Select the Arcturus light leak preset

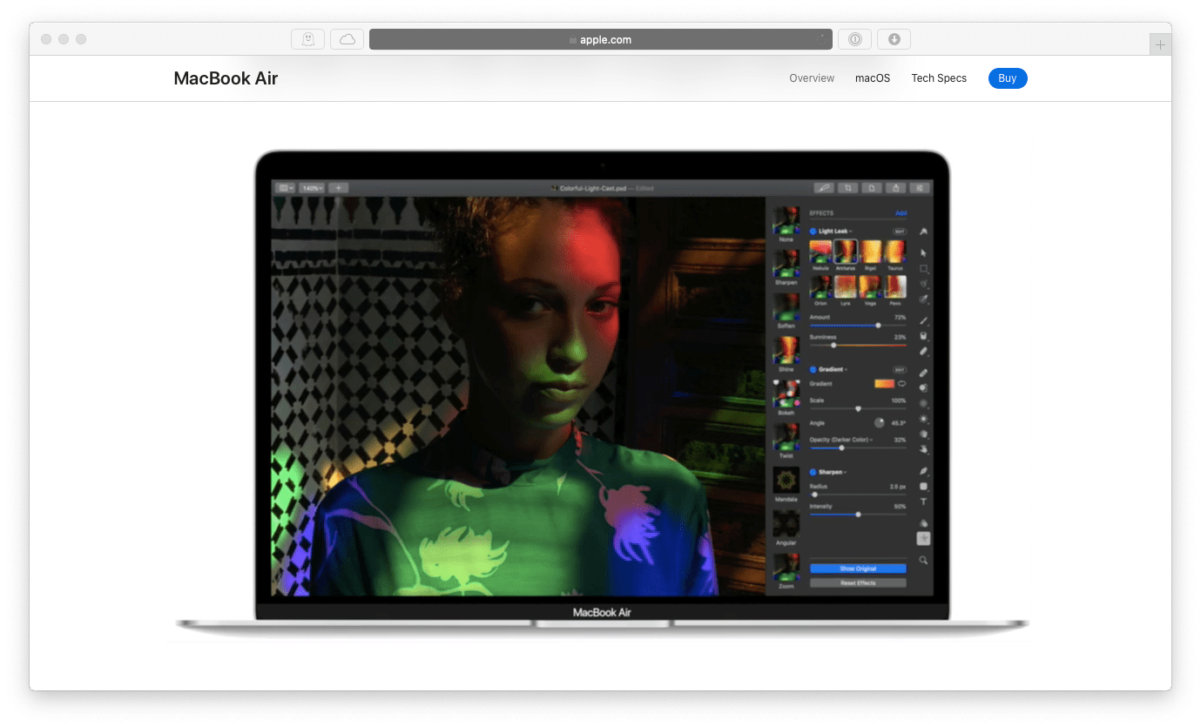pos(846,251)
